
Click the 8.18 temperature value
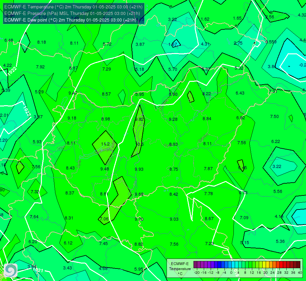(42, 42)
